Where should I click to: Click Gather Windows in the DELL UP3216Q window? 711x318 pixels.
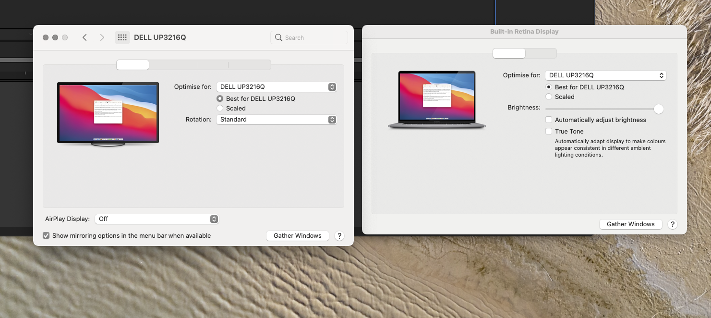click(x=298, y=236)
